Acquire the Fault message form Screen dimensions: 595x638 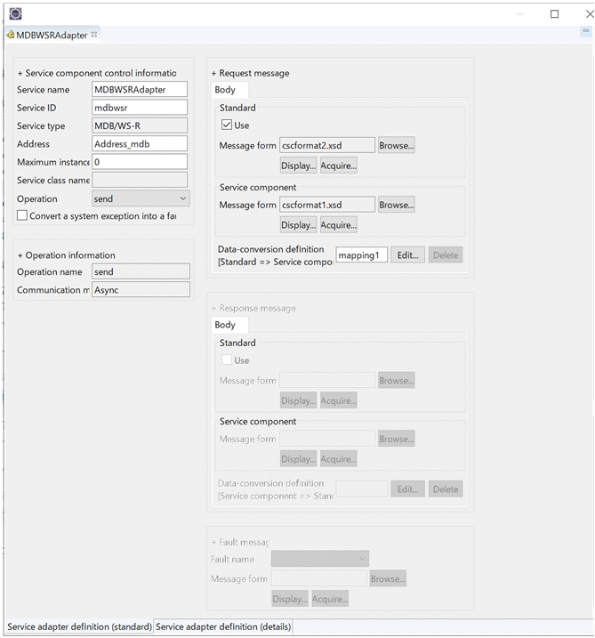coord(330,599)
